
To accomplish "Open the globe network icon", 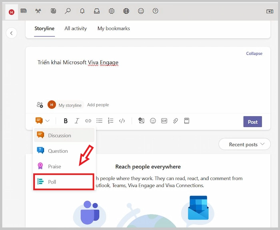I will point(126,11).
